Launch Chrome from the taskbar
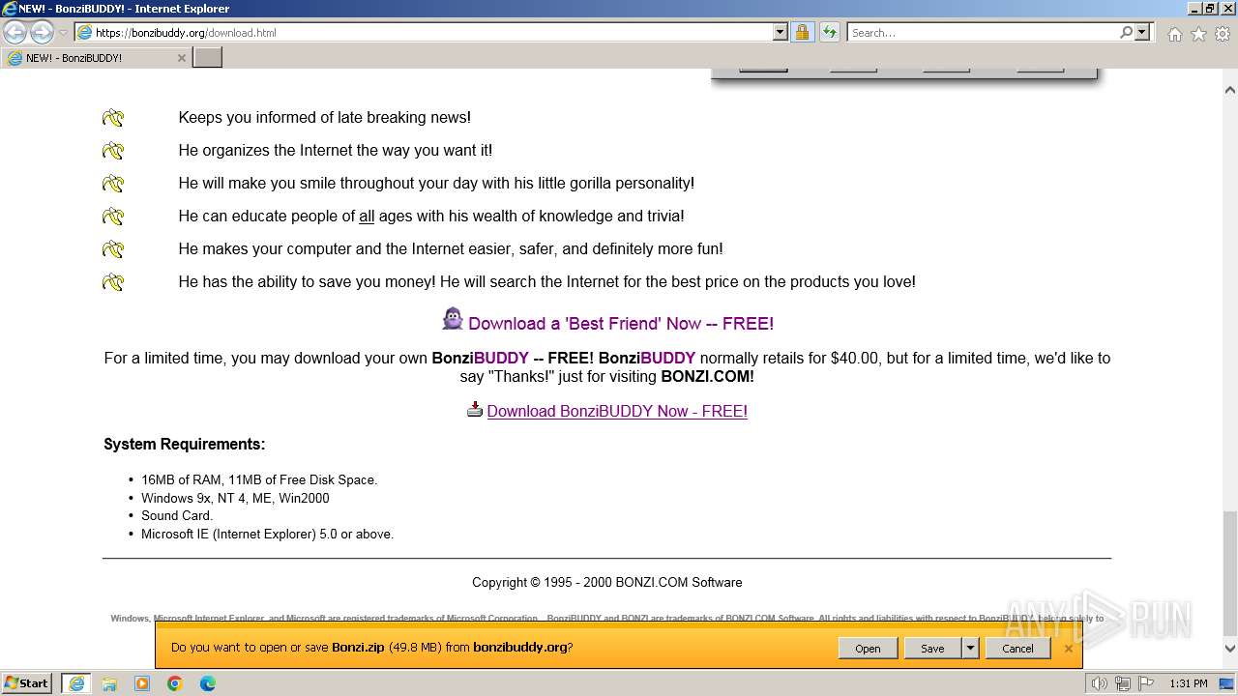This screenshot has width=1238, height=696. pos(175,683)
